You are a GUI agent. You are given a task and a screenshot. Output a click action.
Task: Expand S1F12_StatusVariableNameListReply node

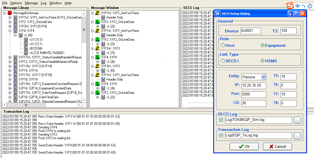[x=10, y=62]
